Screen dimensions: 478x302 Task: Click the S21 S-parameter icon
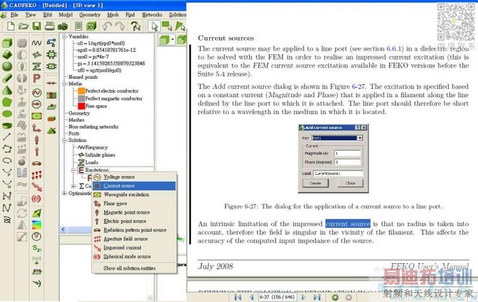(x=37, y=248)
